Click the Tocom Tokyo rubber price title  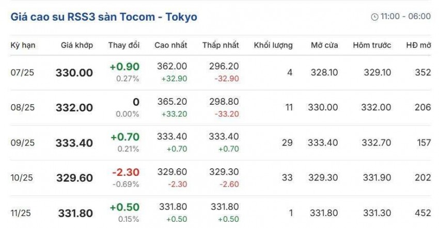click(x=103, y=17)
